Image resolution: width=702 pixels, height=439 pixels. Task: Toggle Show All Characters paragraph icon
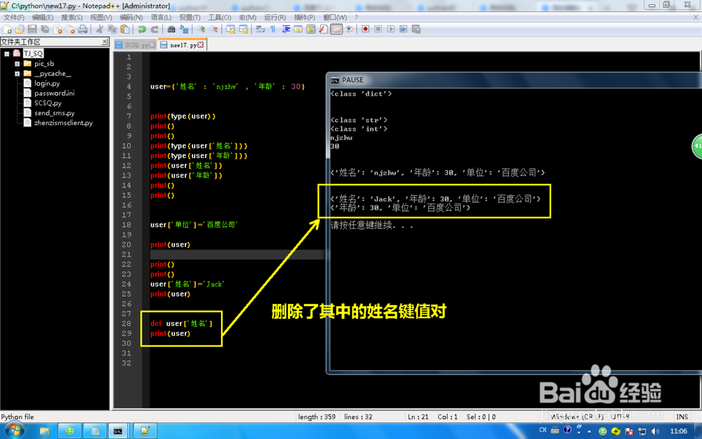pos(273,29)
